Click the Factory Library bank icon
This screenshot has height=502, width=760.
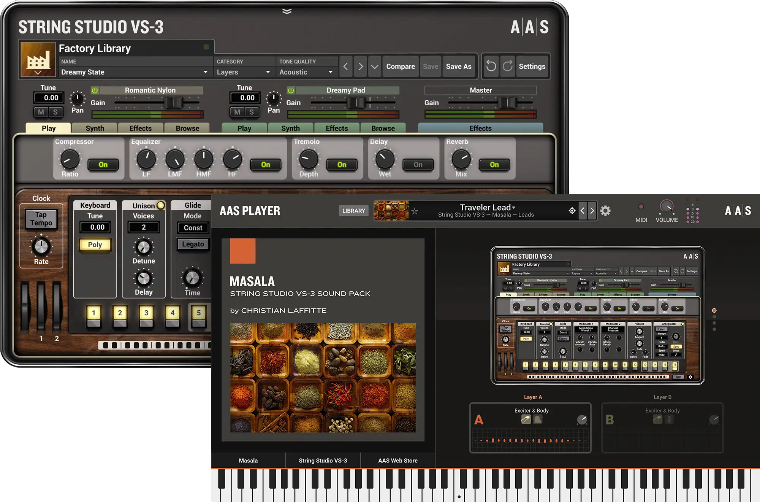click(38, 60)
